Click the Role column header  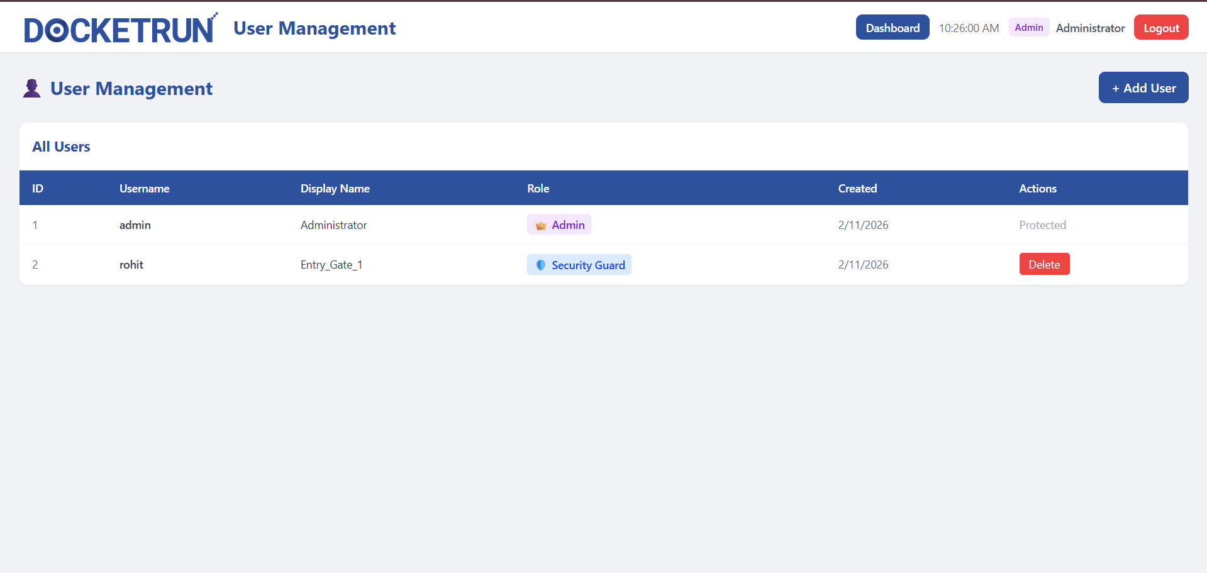tap(538, 189)
